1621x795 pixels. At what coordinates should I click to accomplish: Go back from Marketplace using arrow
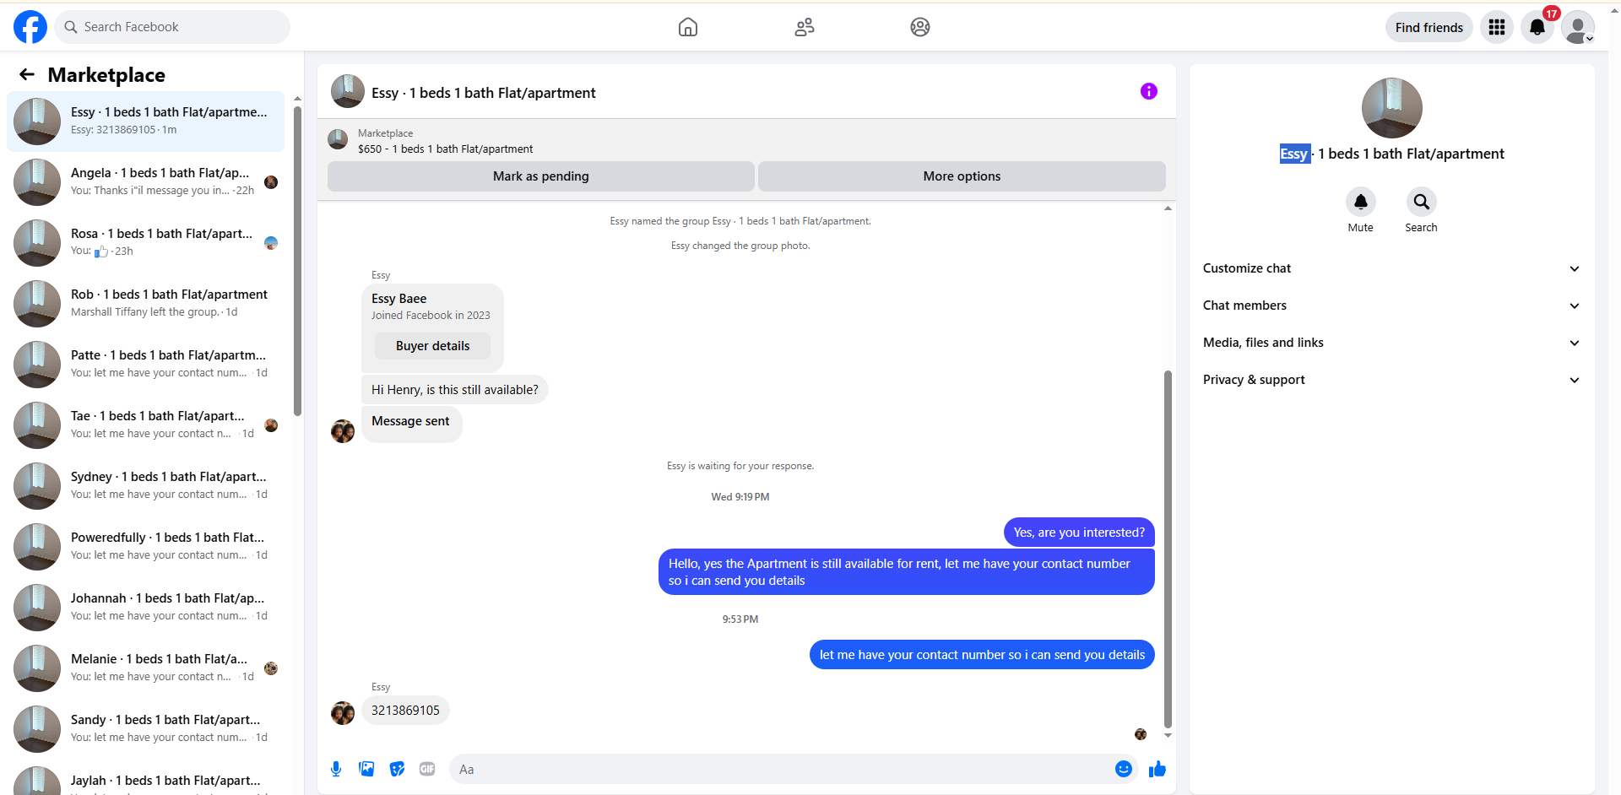tap(27, 74)
